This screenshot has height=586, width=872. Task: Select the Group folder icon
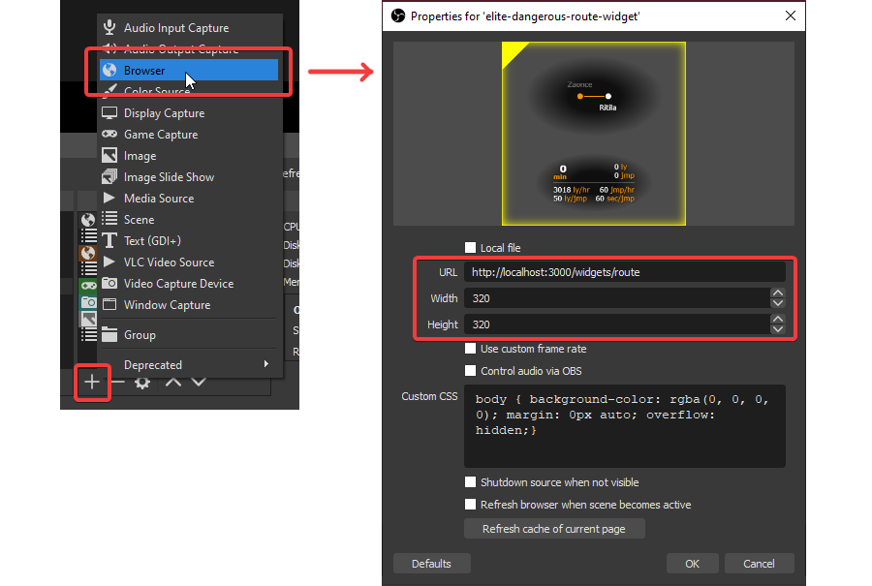click(109, 334)
